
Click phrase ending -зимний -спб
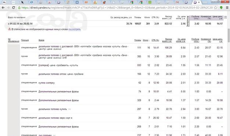[x=83, y=56]
